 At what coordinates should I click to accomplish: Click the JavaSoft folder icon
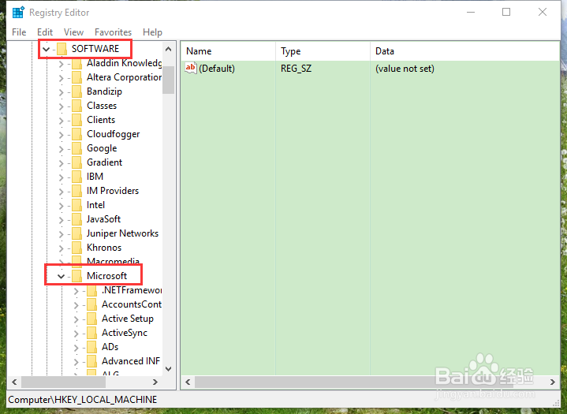coord(76,219)
